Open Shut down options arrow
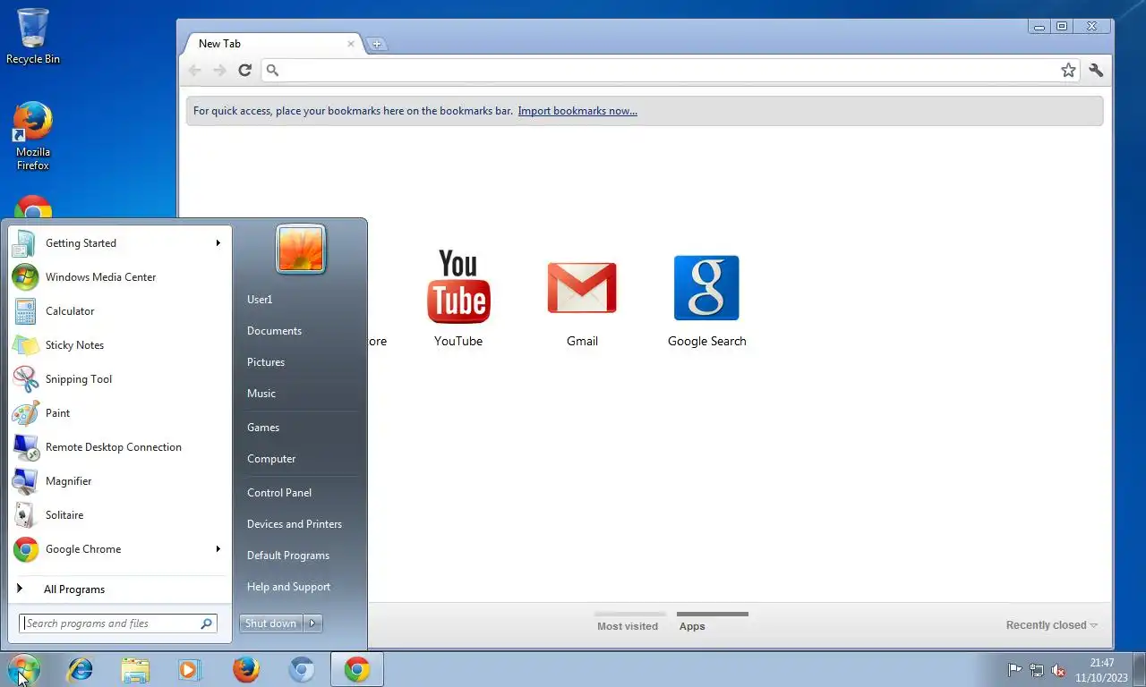Viewport: 1146px width, 687px height. [312, 623]
